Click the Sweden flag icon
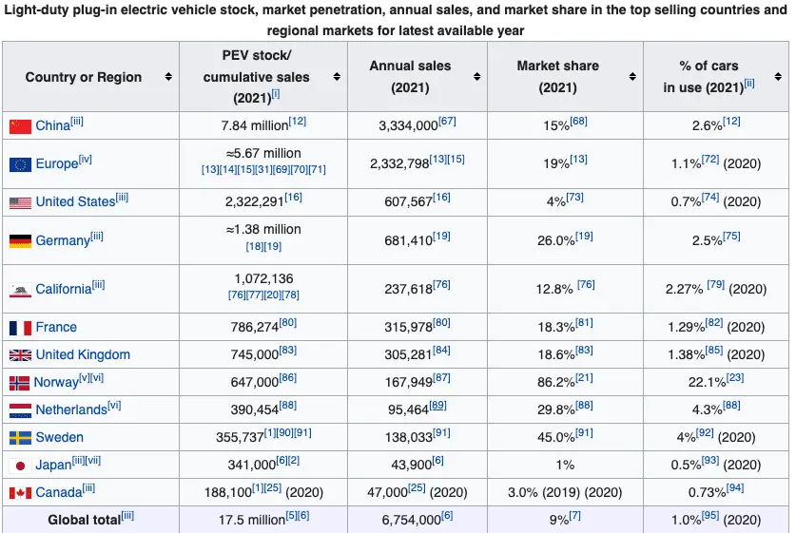 coord(20,438)
